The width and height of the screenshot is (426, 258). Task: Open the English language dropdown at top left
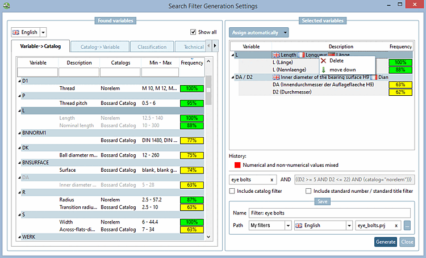[43, 33]
